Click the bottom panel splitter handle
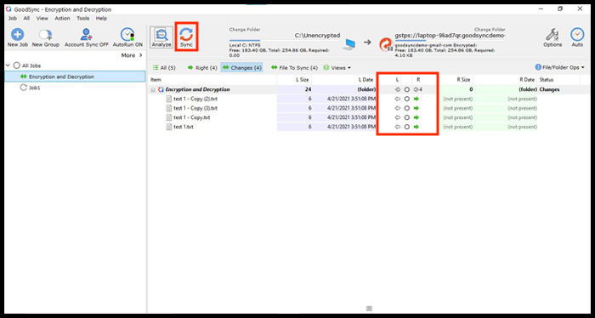The height and width of the screenshot is (318, 595). 370,309
